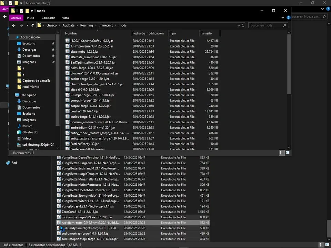Click properties checkmark icon in mods title bar
Image resolution: width=331 pixels, height=248 pixels.
(21, 11)
